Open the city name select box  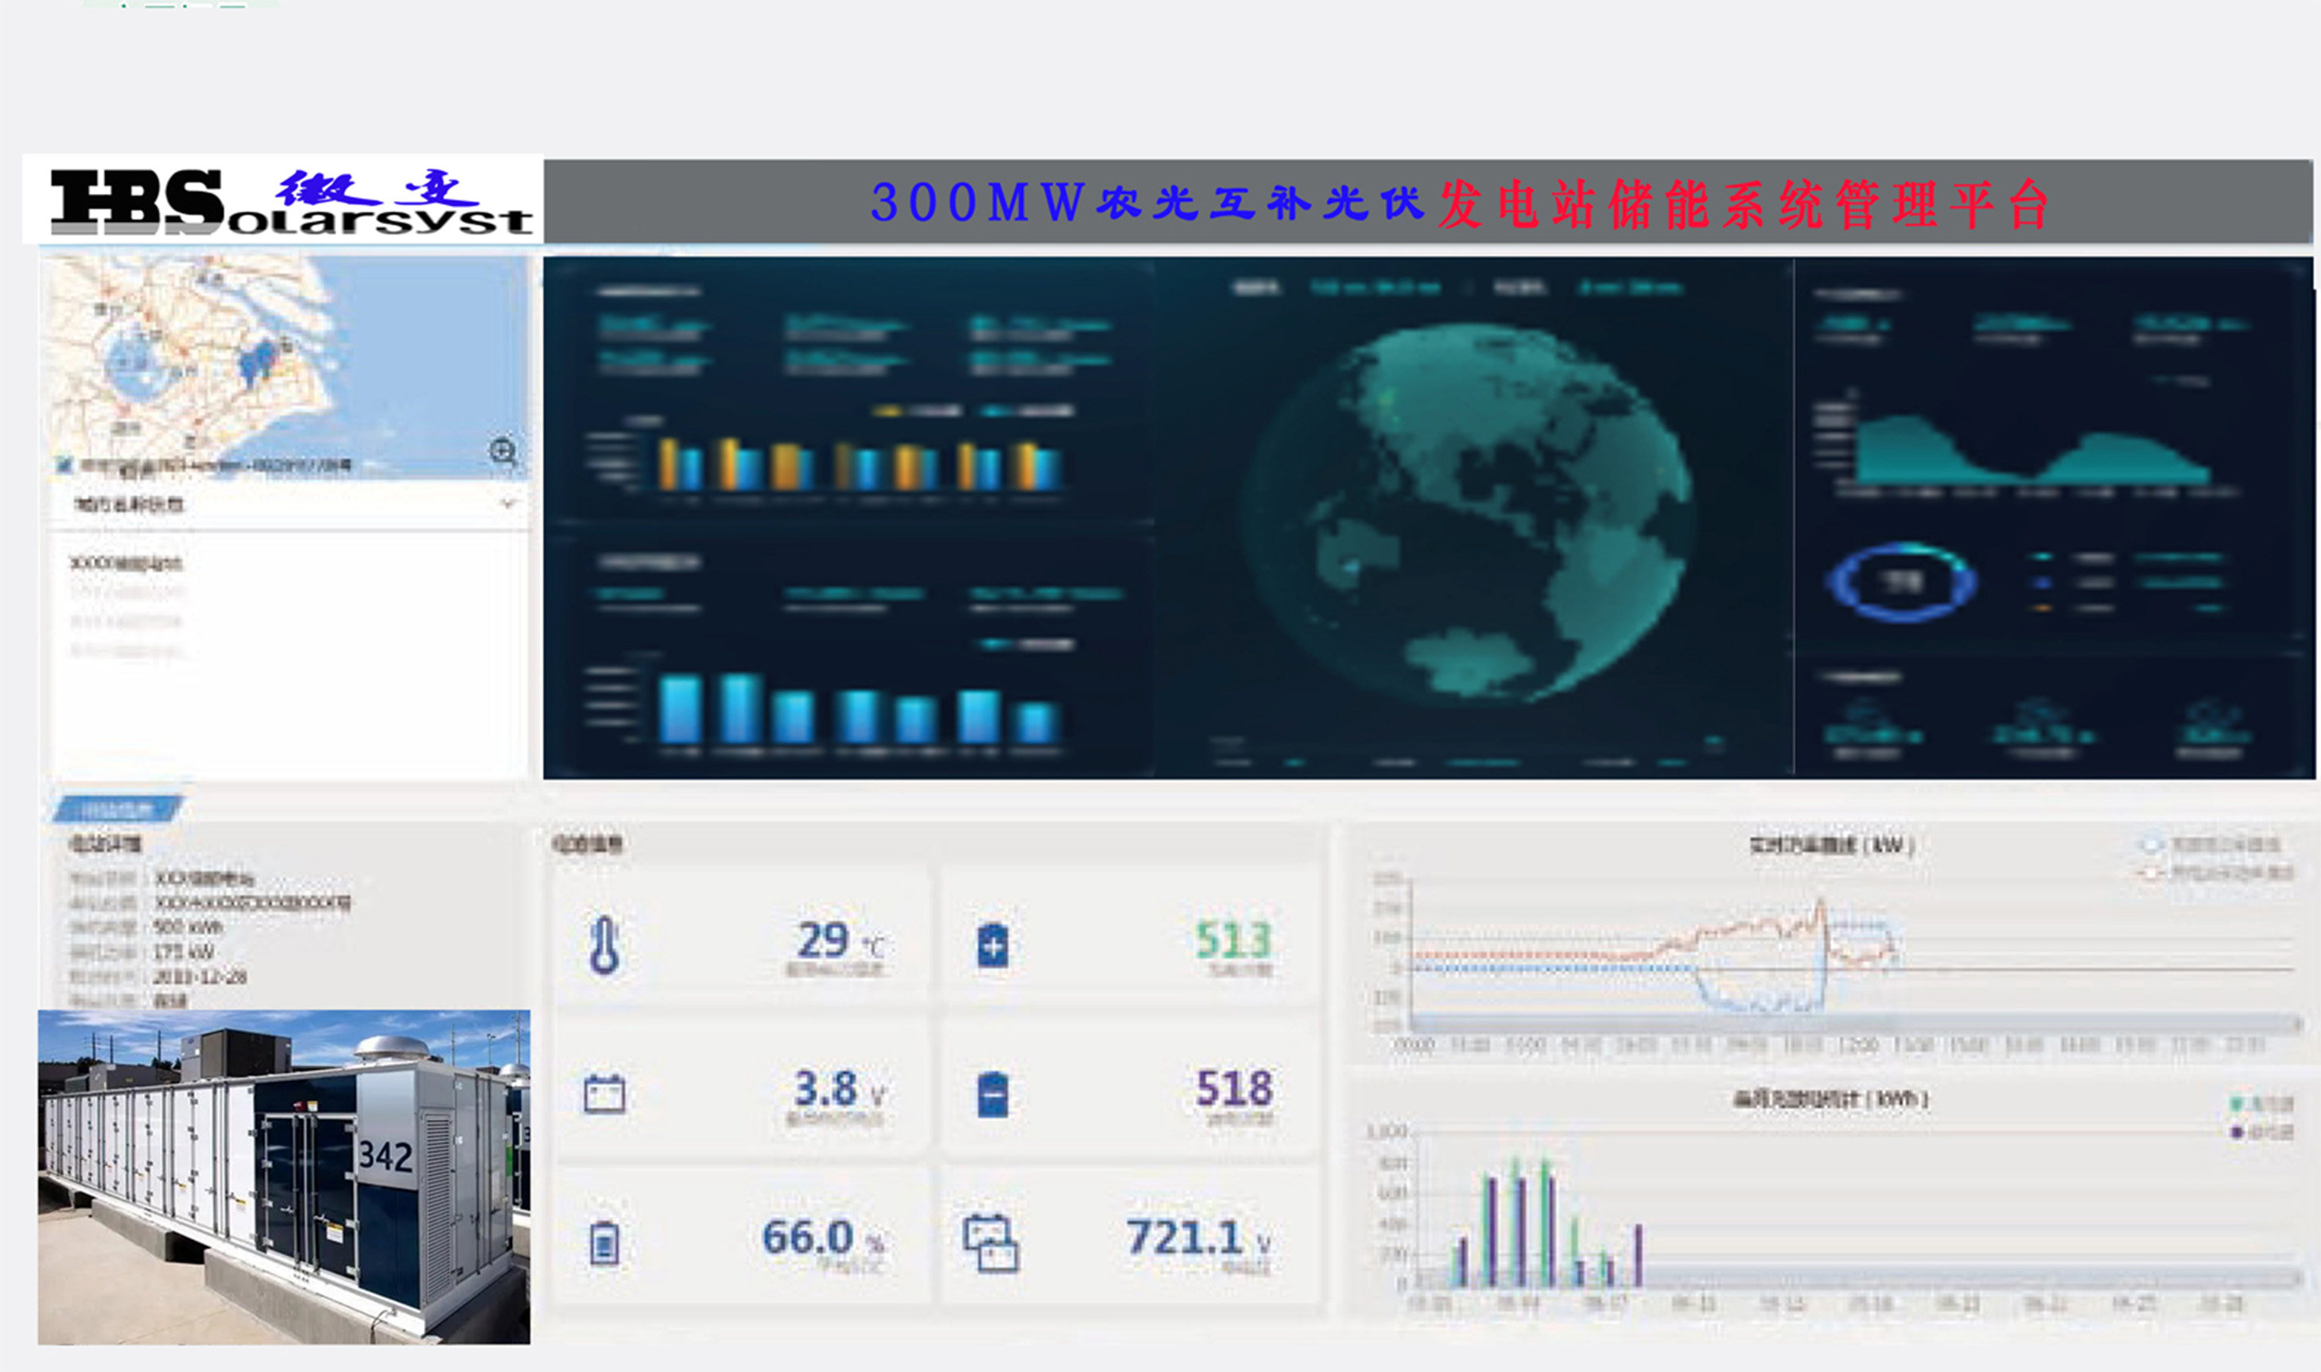pos(278,504)
